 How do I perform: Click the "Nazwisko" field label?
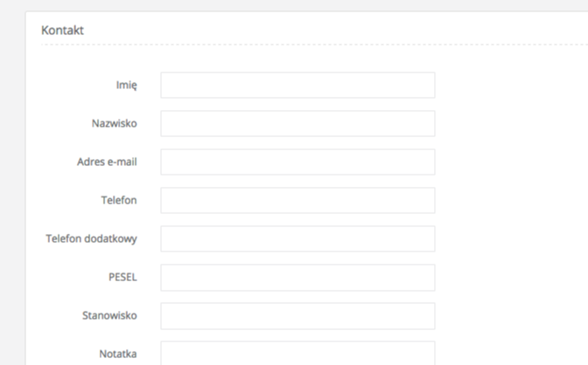[x=114, y=124]
